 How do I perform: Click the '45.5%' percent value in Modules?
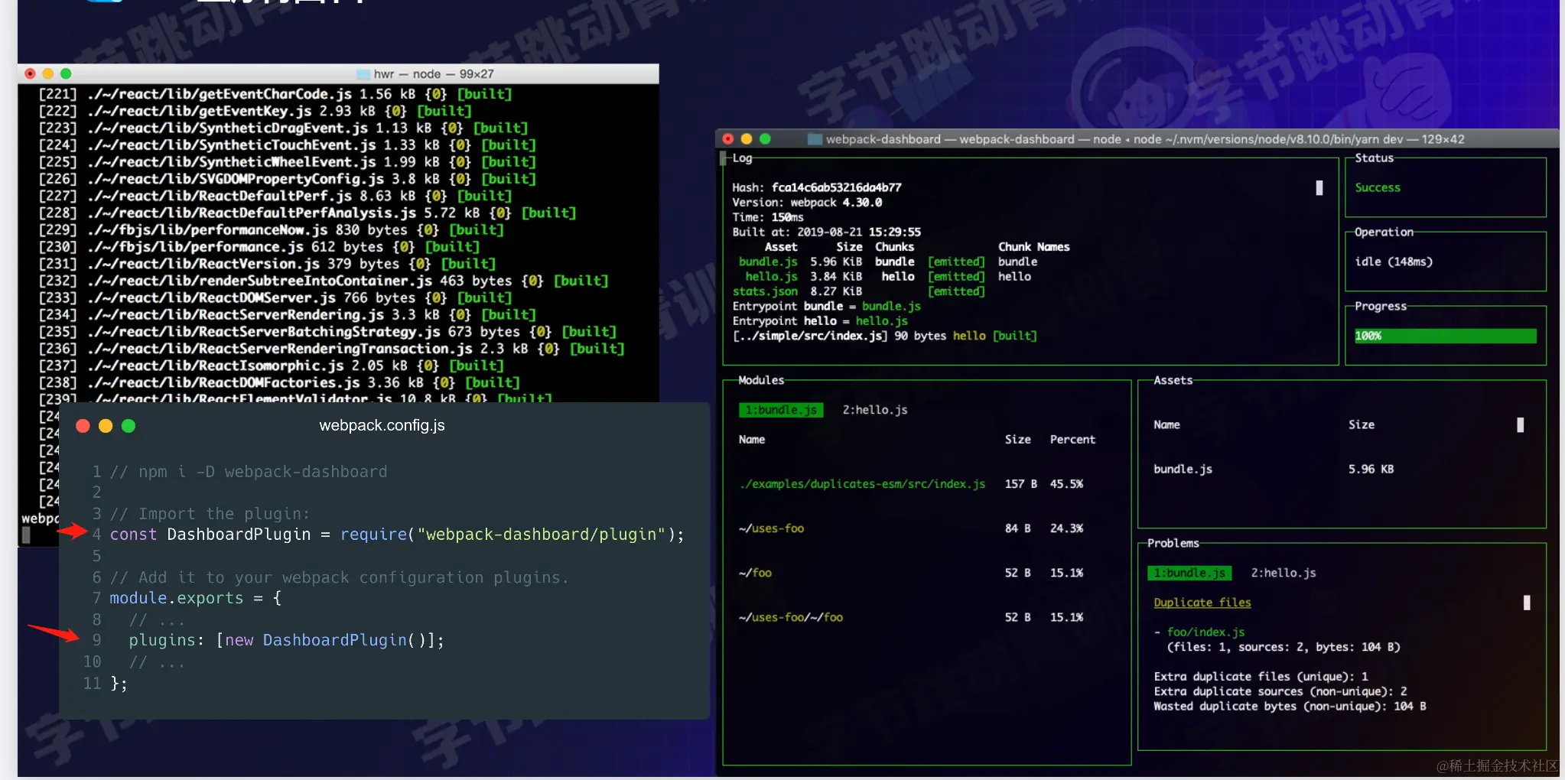[x=1066, y=484]
